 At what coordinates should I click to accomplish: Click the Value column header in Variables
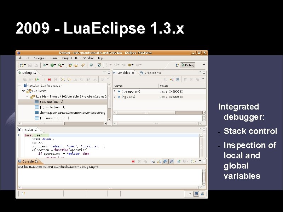pos(182,86)
